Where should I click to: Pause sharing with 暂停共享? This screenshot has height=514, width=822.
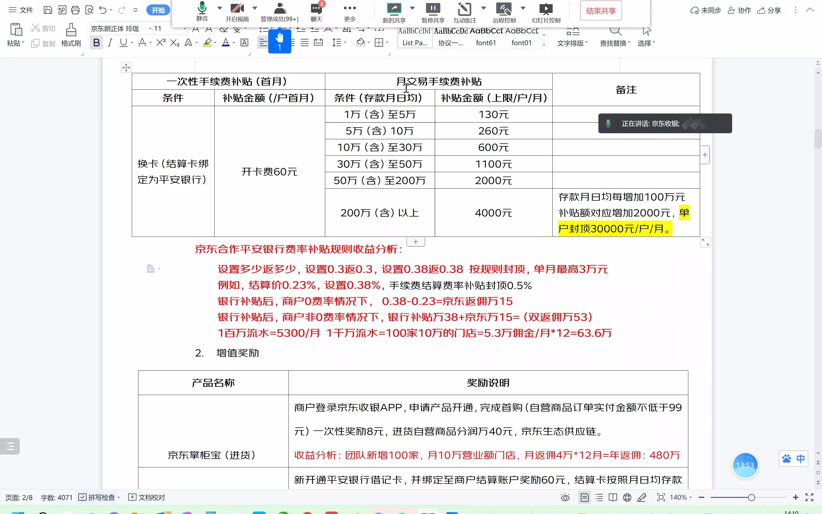click(x=433, y=13)
